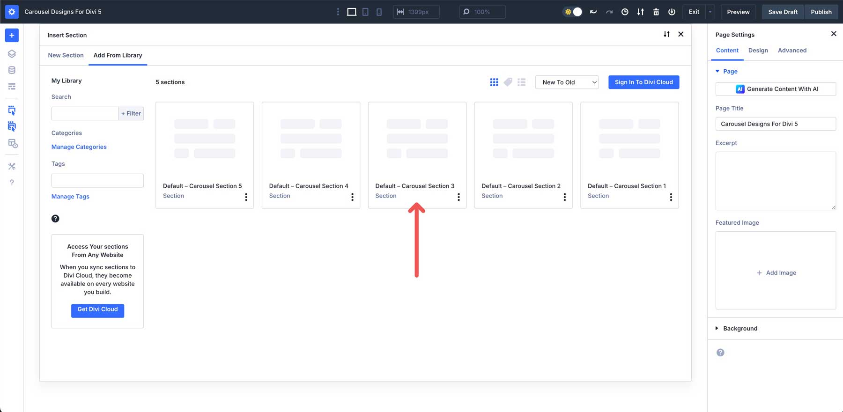Open the New To Old sort dropdown
Viewport: 843px width, 412px height.
tap(567, 82)
